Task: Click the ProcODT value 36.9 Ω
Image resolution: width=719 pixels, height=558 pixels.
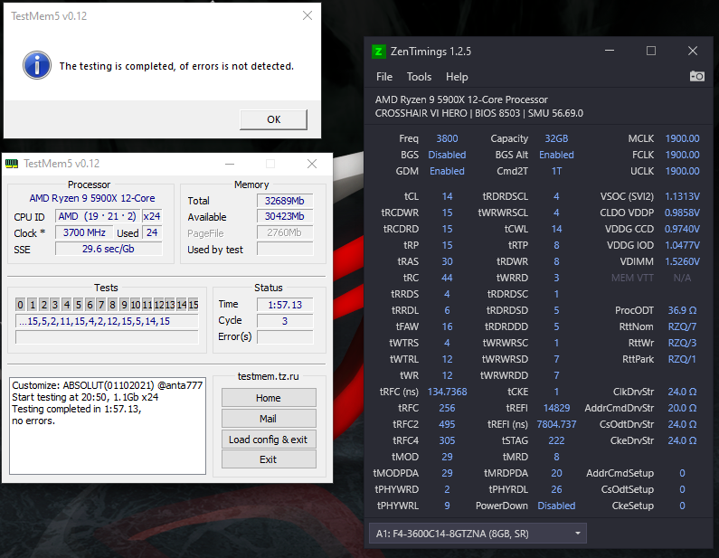Action: click(x=682, y=310)
